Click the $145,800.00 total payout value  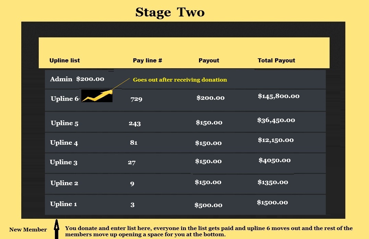coord(279,96)
